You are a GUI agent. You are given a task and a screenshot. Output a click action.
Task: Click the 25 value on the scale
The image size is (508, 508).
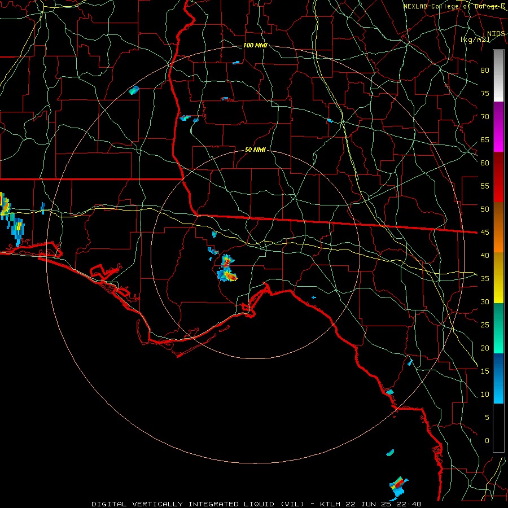[485, 325]
